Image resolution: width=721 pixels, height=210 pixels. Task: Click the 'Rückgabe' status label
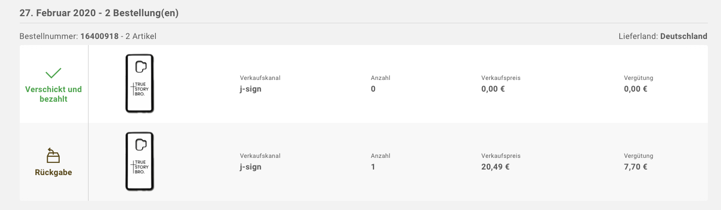[x=53, y=173]
